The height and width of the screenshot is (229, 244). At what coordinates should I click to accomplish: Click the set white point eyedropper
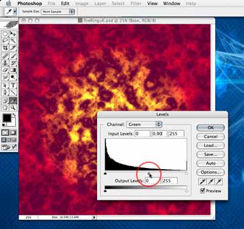pyautogui.click(x=219, y=181)
